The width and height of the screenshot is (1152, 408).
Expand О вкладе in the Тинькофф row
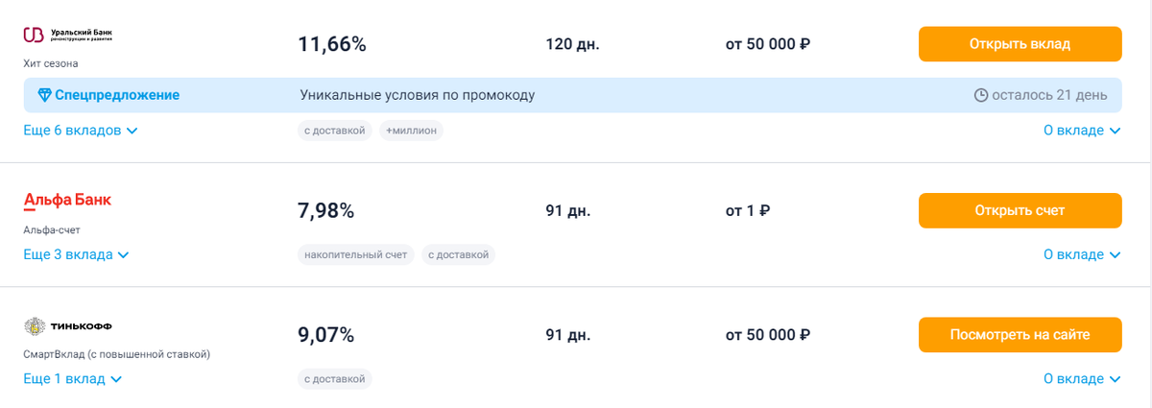click(x=1082, y=379)
